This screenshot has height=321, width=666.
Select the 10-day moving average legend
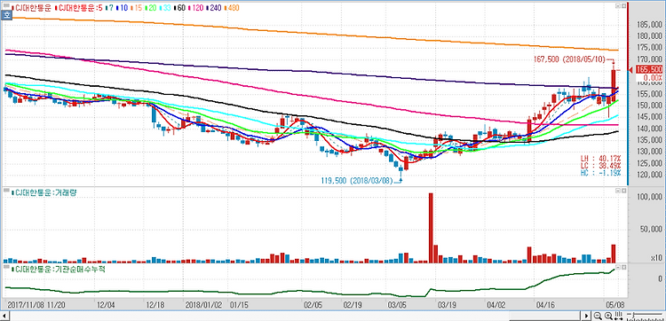(122, 8)
